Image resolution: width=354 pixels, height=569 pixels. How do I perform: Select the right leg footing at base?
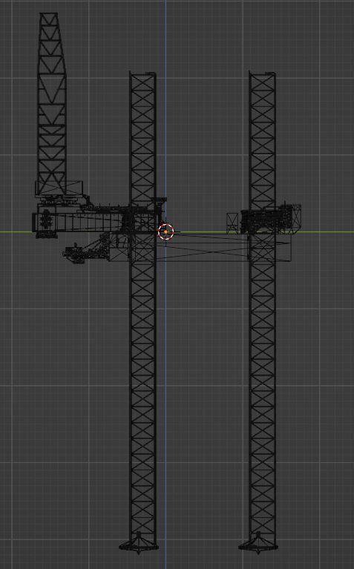tap(258, 542)
